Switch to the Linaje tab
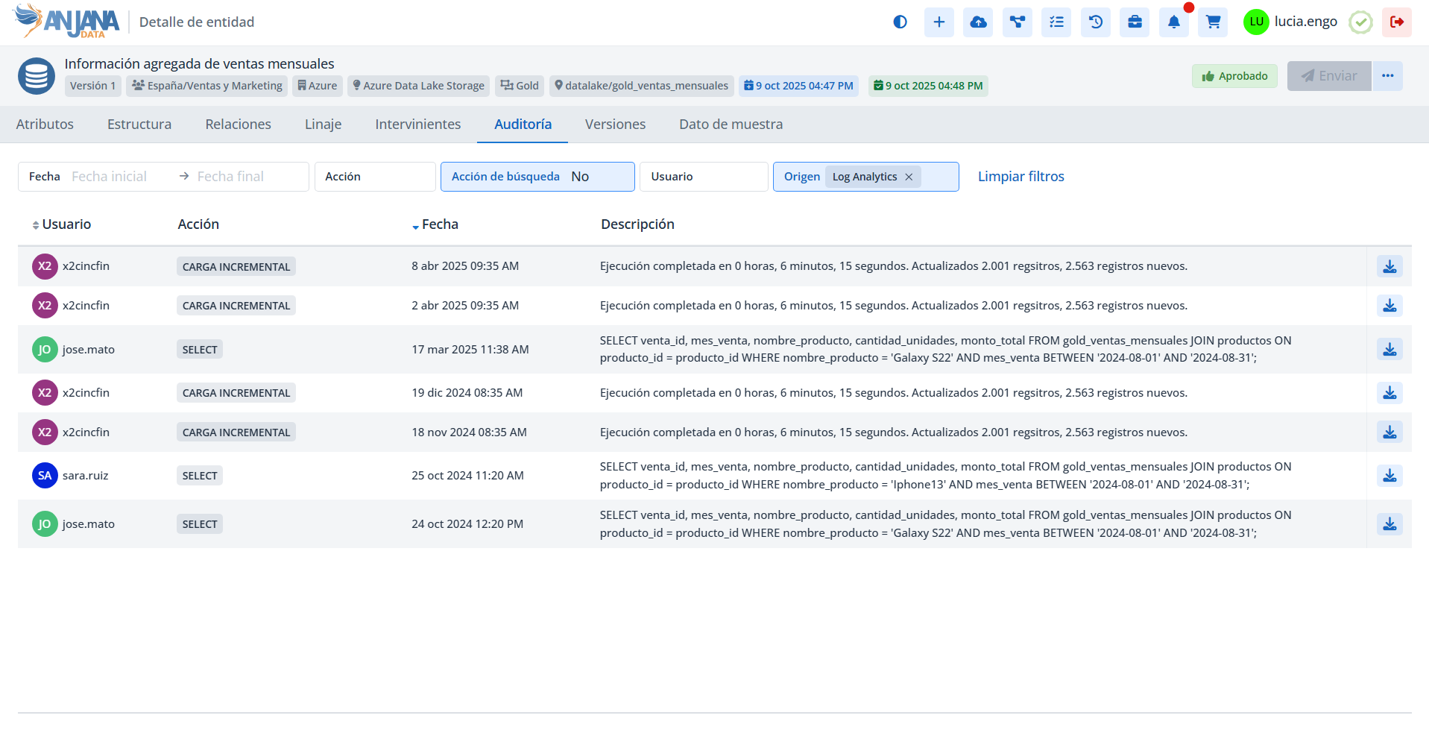The image size is (1429, 733). (323, 125)
